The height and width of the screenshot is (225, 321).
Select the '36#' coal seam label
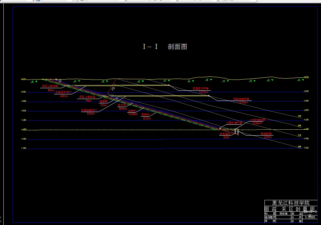point(300,147)
